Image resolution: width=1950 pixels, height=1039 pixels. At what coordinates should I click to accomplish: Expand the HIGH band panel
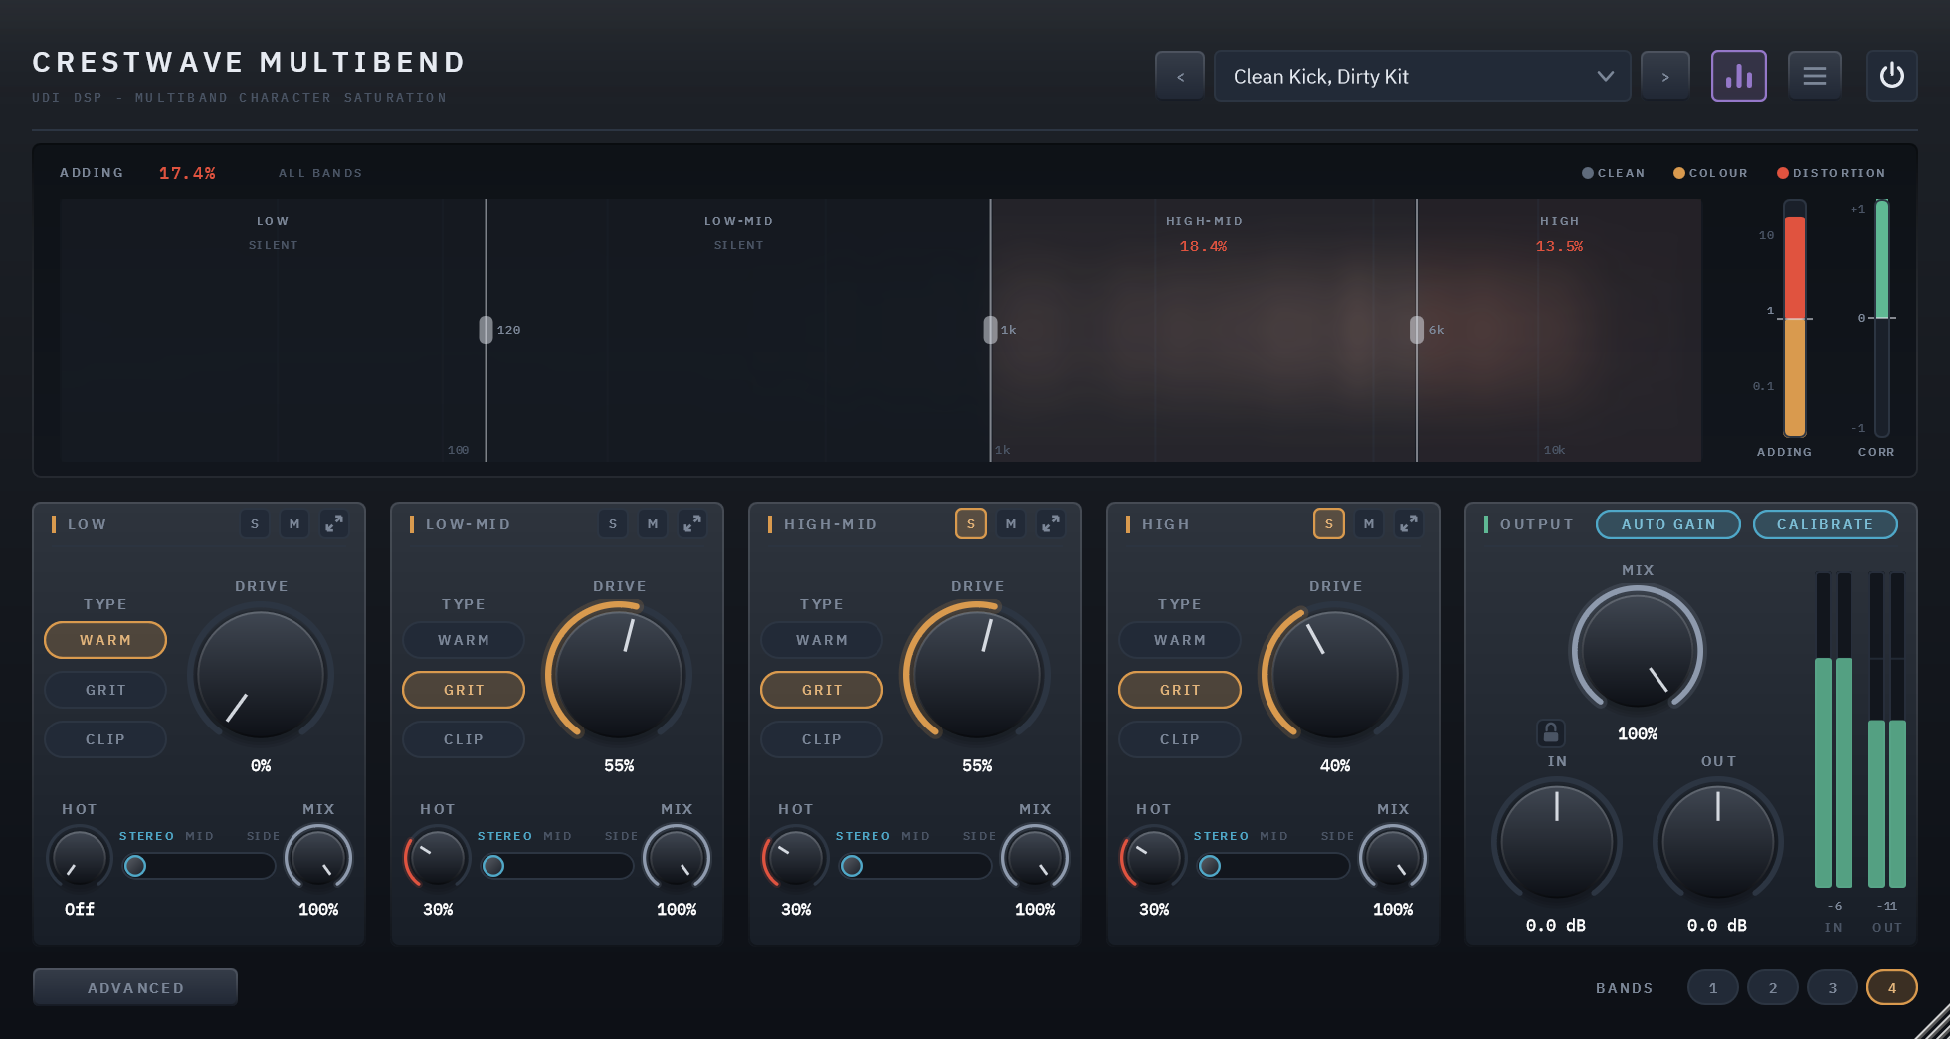[1409, 523]
